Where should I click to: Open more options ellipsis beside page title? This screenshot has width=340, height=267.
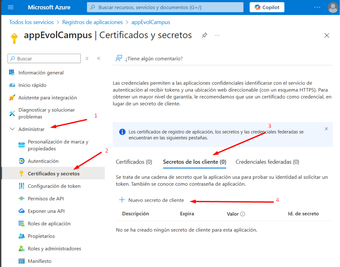pyautogui.click(x=217, y=36)
